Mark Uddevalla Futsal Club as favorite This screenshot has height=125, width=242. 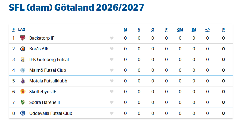(x=112, y=113)
